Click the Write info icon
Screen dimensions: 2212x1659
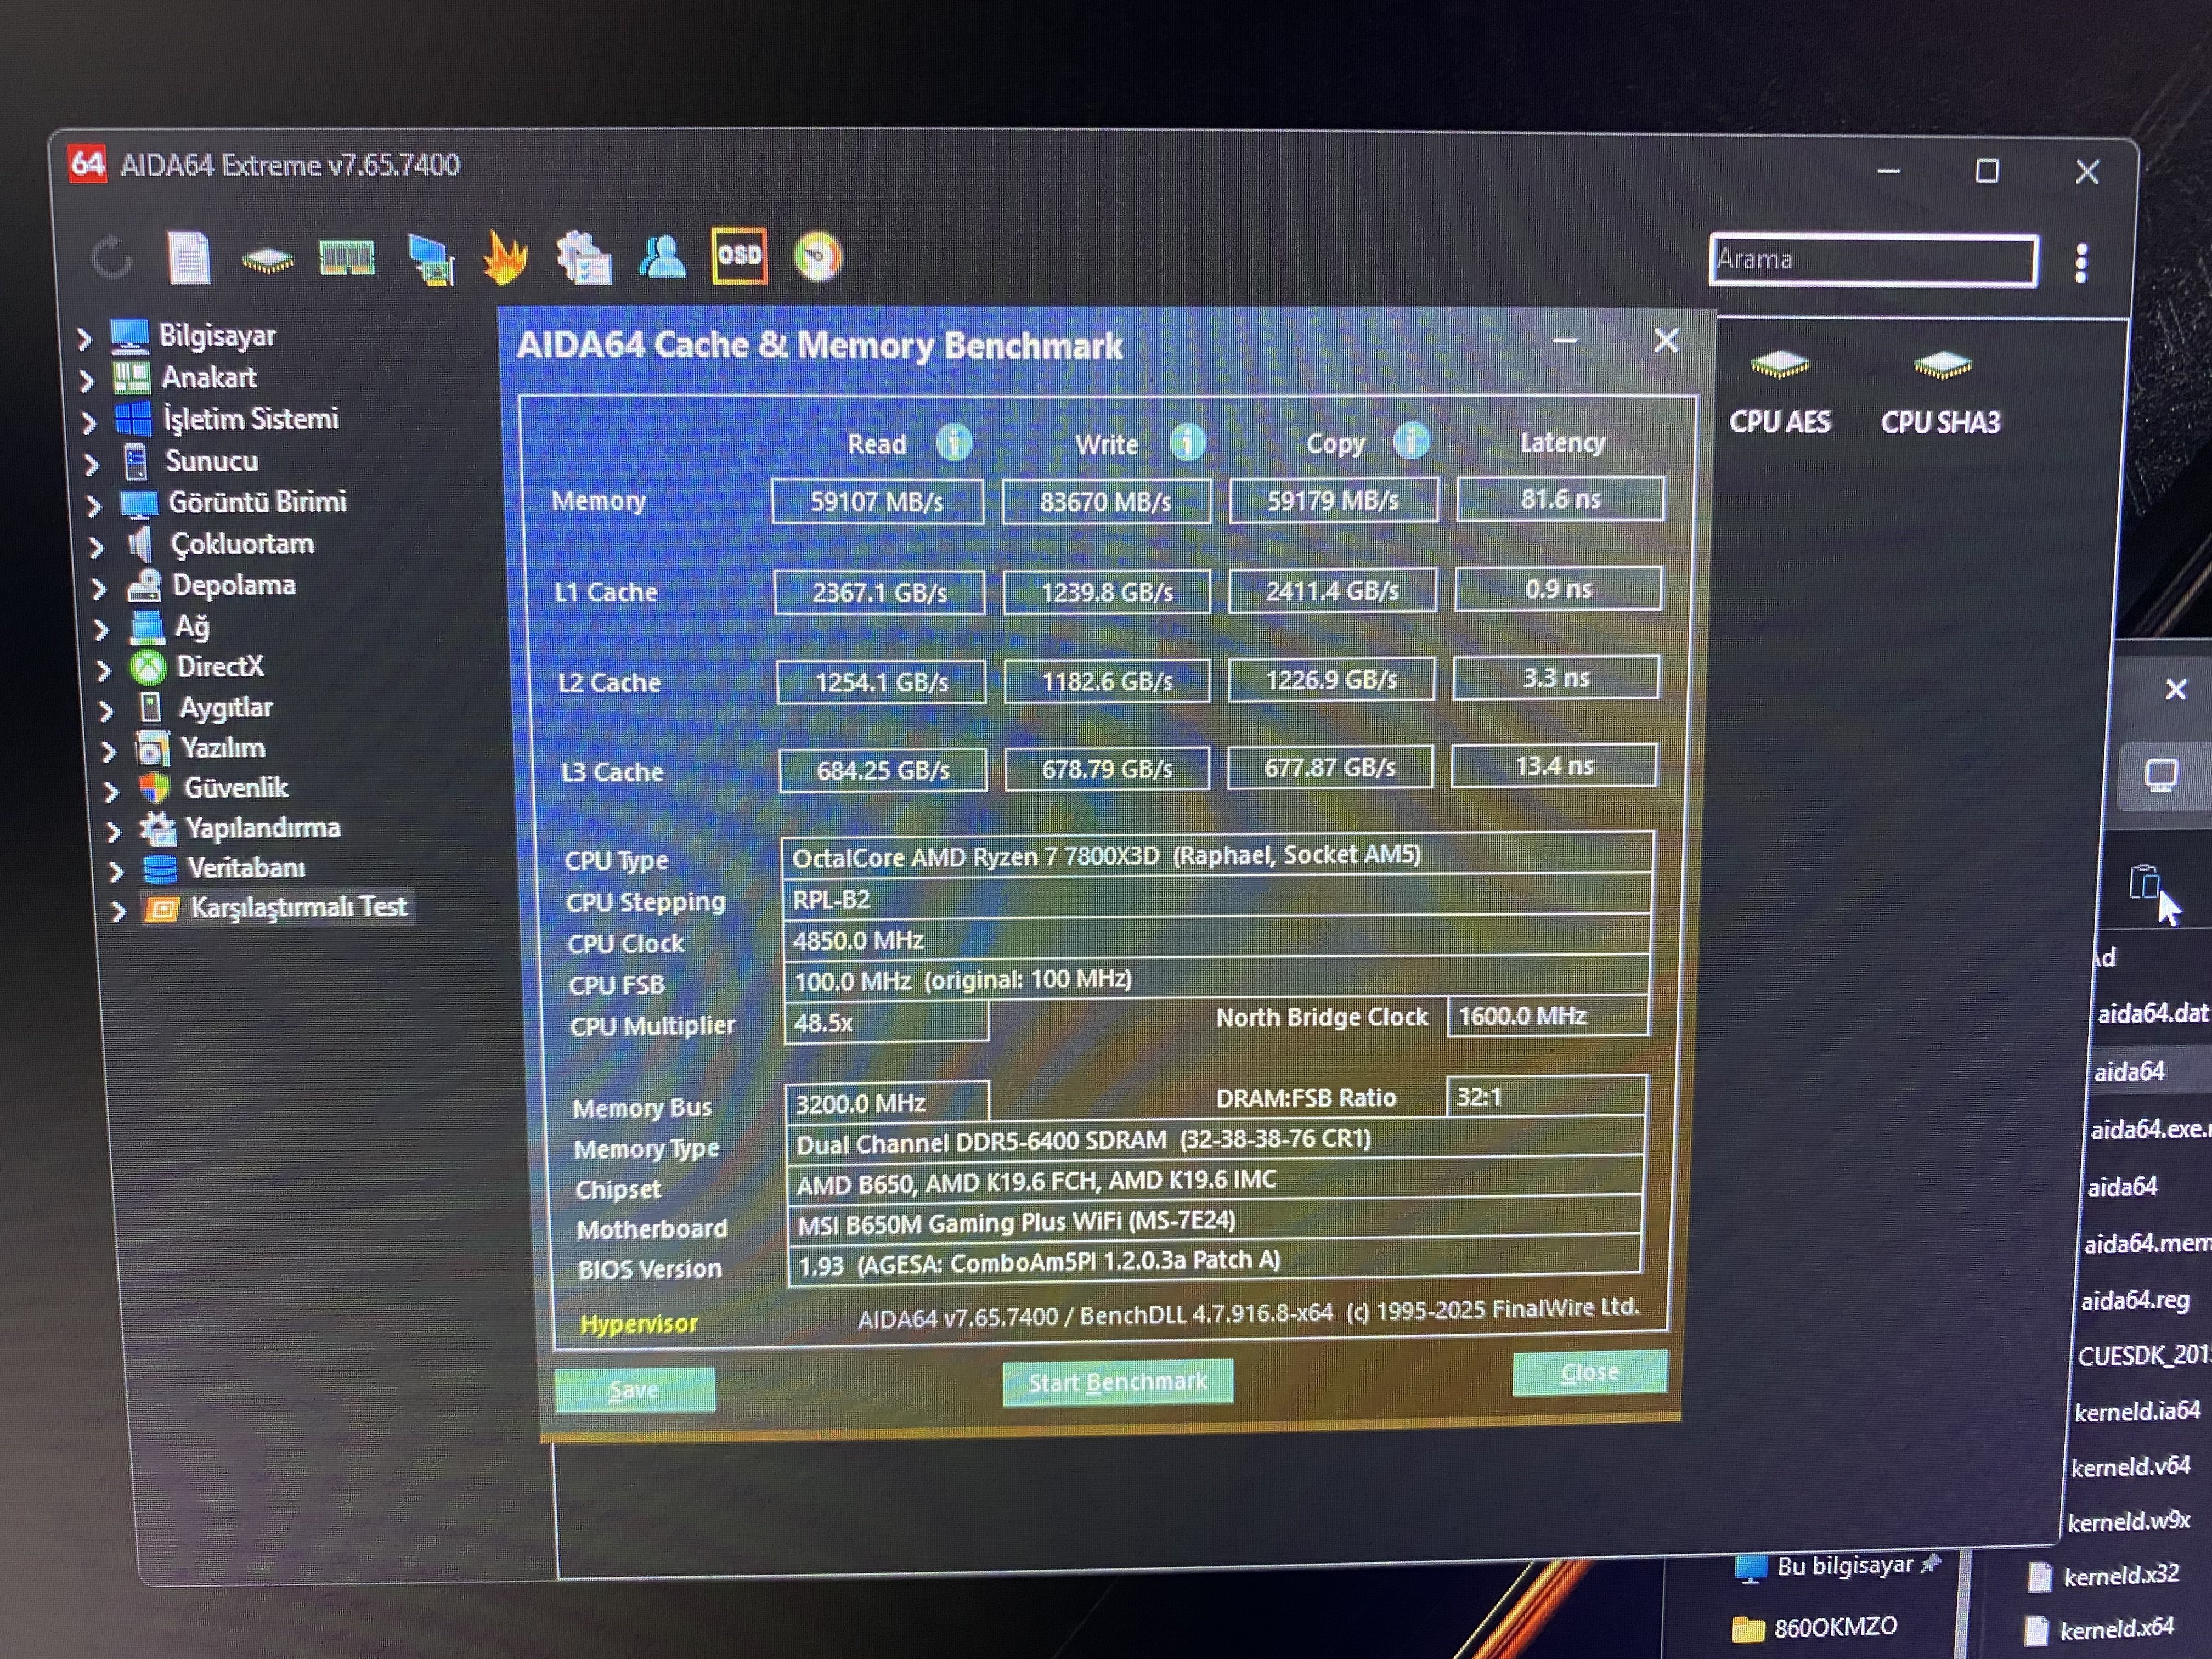1187,441
